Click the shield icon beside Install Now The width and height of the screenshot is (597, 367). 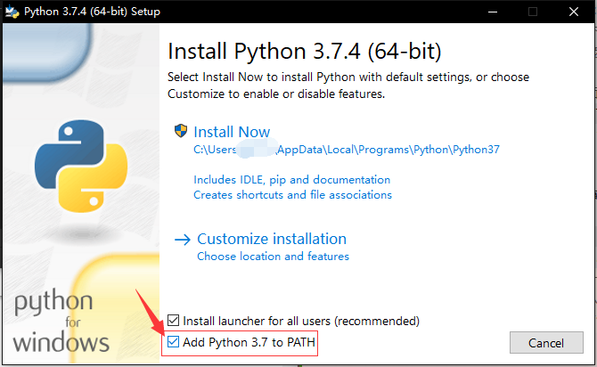(x=182, y=132)
